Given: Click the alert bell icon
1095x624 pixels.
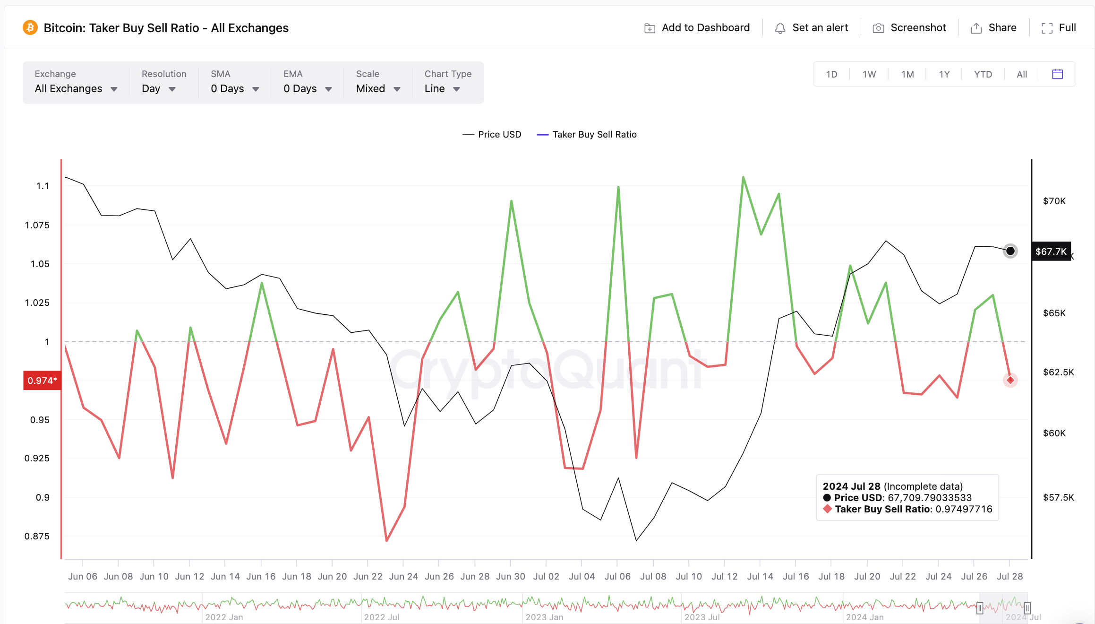Looking at the screenshot, I should pyautogui.click(x=780, y=28).
